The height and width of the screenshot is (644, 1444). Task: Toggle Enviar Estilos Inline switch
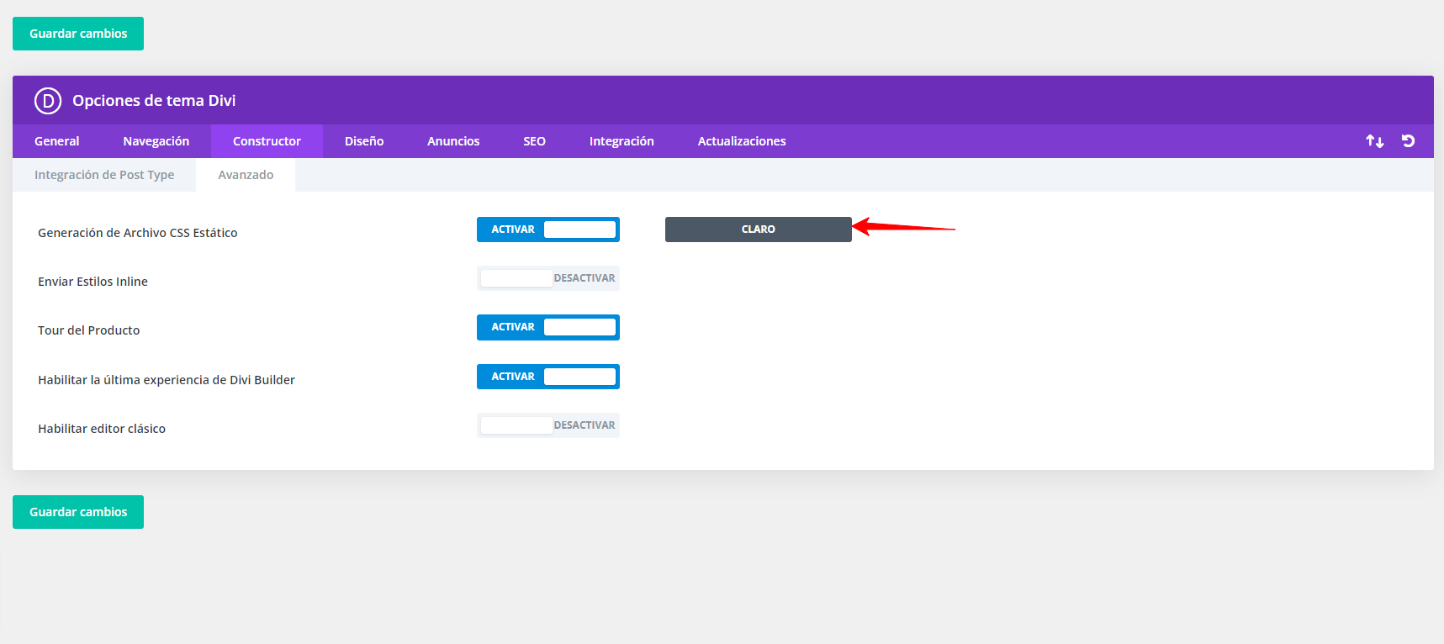(x=548, y=278)
